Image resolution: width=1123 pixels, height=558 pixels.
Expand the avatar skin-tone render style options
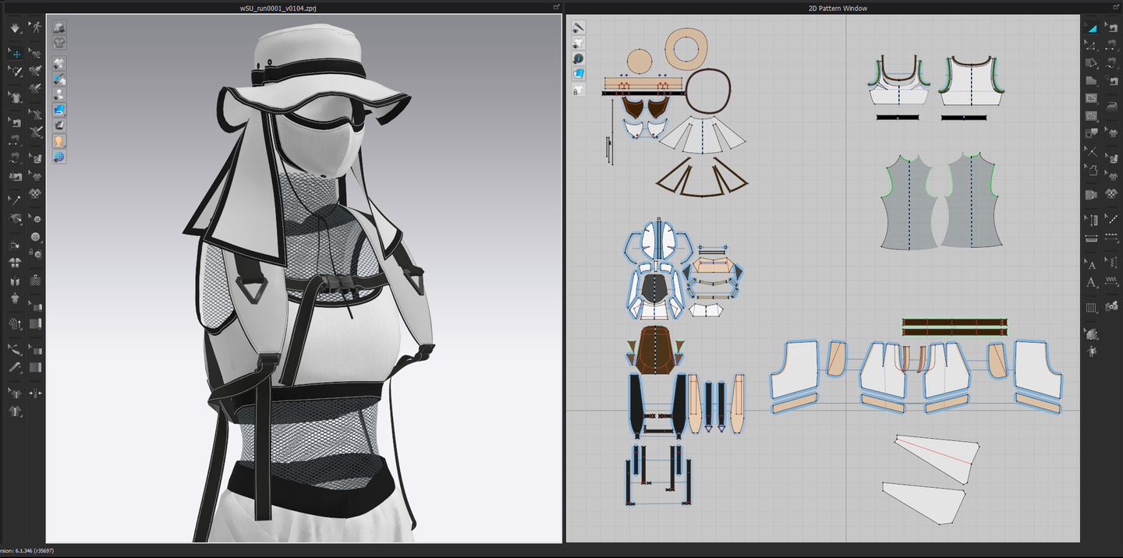pos(59,141)
